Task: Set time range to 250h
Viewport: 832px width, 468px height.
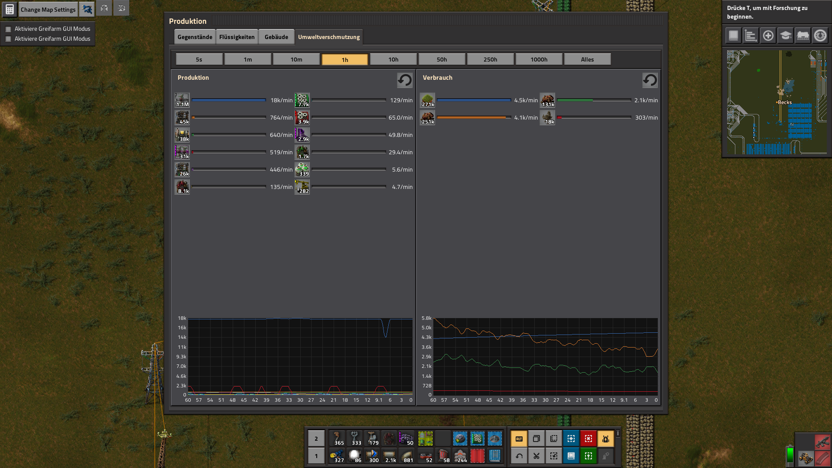Action: (x=491, y=59)
